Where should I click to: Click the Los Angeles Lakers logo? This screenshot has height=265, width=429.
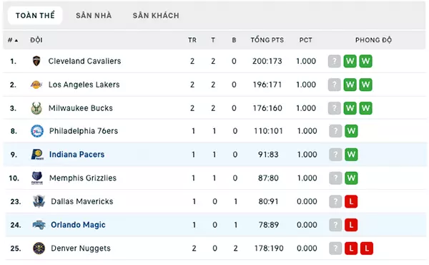(36, 85)
